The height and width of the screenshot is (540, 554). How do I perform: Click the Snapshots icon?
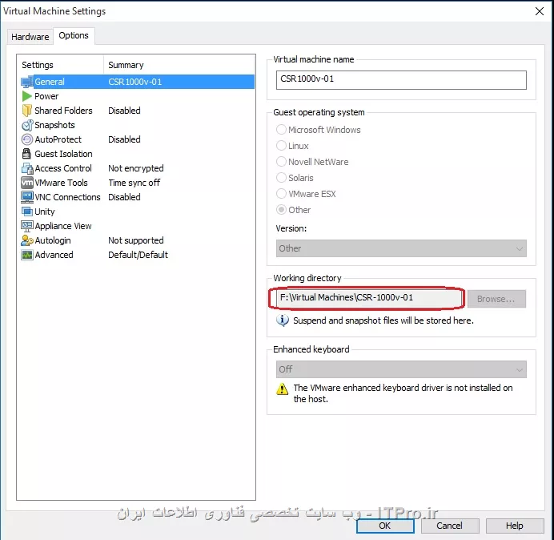(27, 125)
